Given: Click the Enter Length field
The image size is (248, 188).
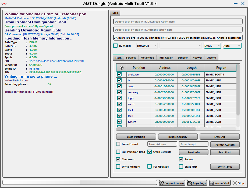Looking at the screenshot, I should [194, 144].
